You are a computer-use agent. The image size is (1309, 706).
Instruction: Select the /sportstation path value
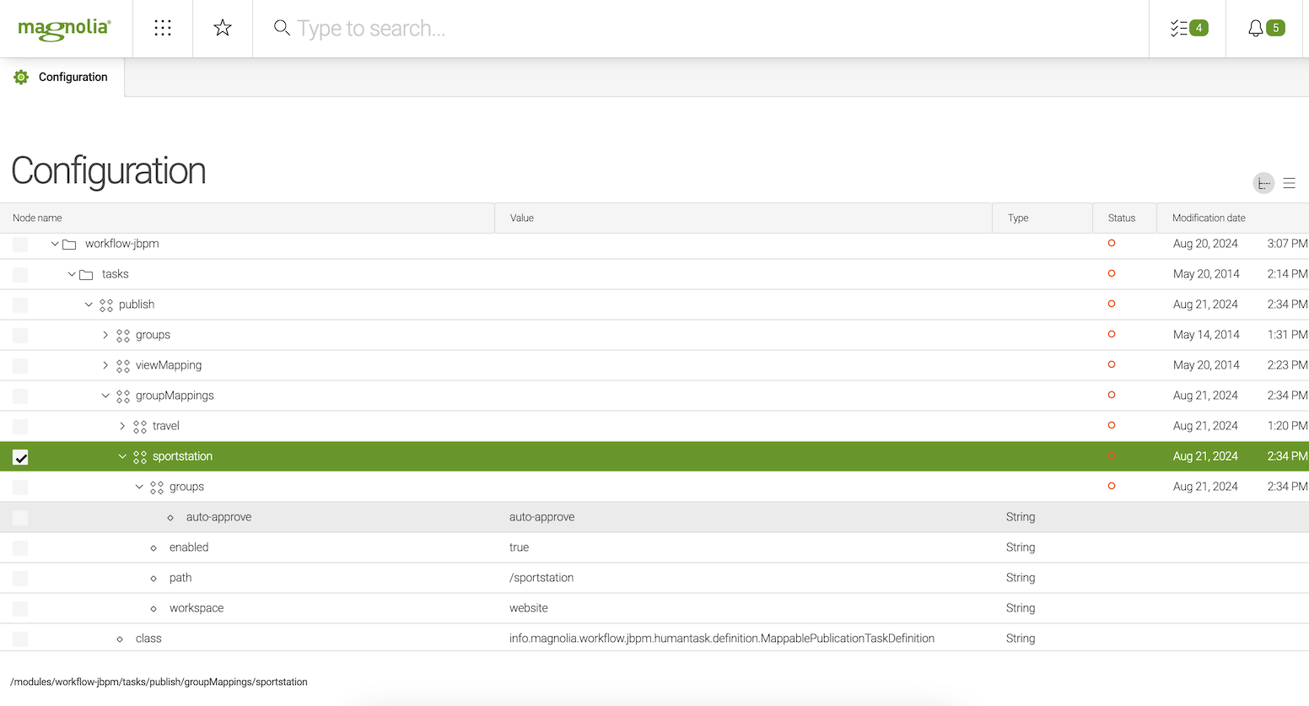click(541, 578)
